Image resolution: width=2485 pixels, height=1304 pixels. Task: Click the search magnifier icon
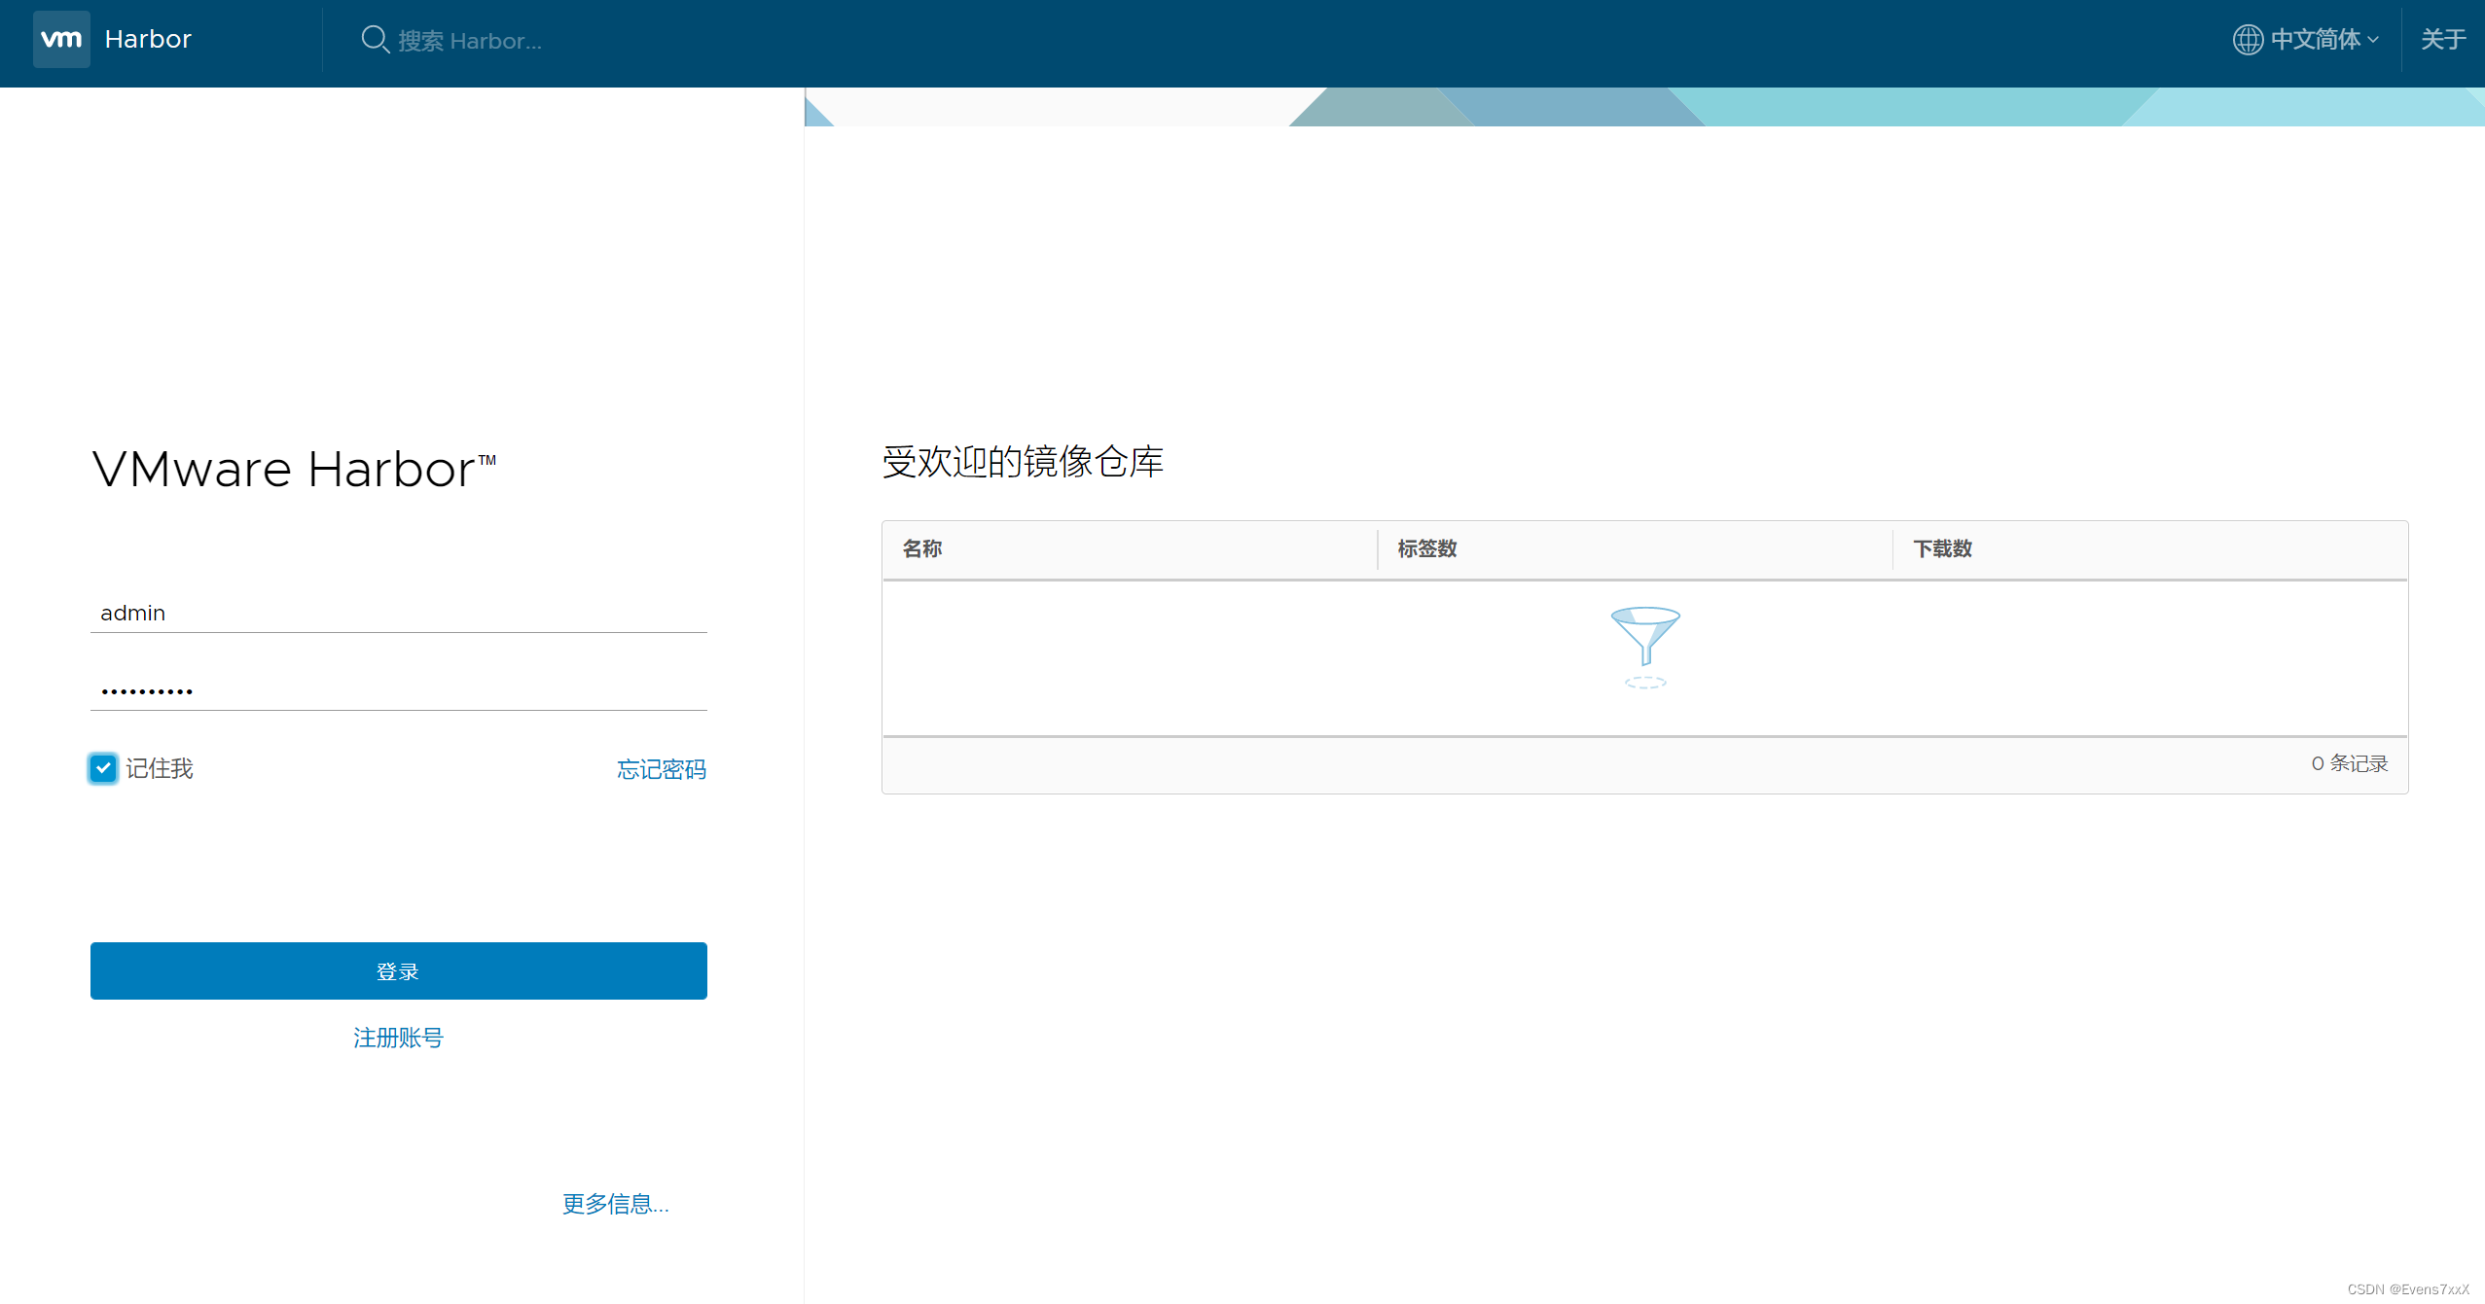pyautogui.click(x=375, y=40)
